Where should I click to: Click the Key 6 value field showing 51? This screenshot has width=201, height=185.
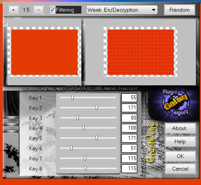tap(129, 148)
